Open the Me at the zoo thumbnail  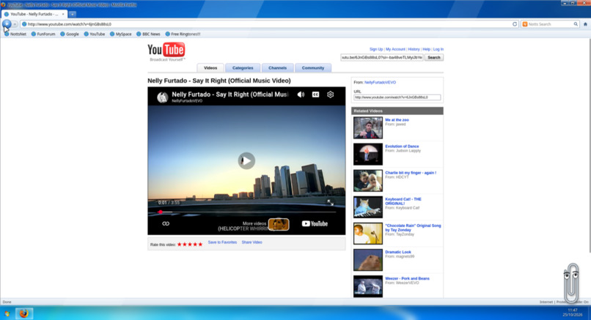click(368, 127)
